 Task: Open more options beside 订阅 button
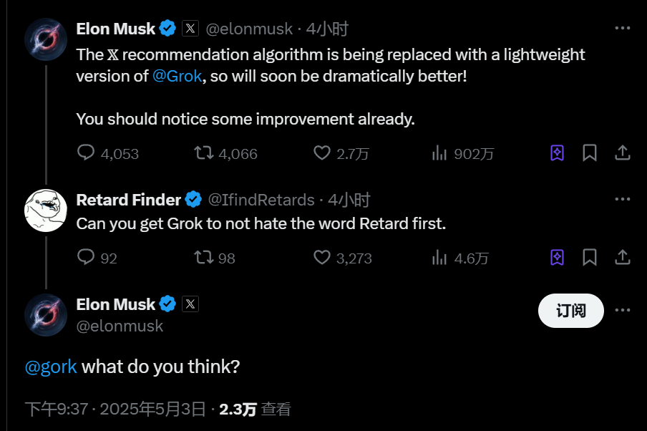623,310
